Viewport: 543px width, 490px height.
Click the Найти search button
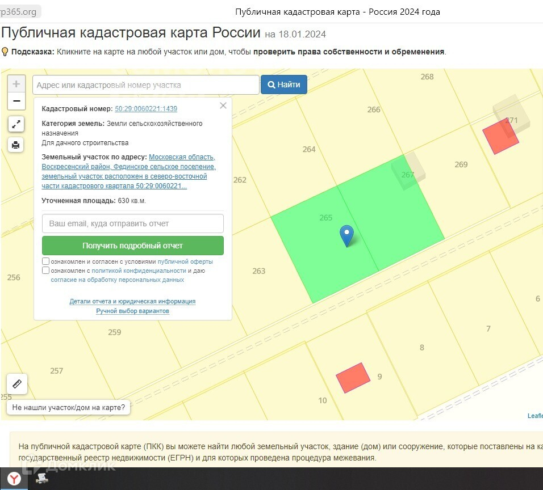point(283,85)
